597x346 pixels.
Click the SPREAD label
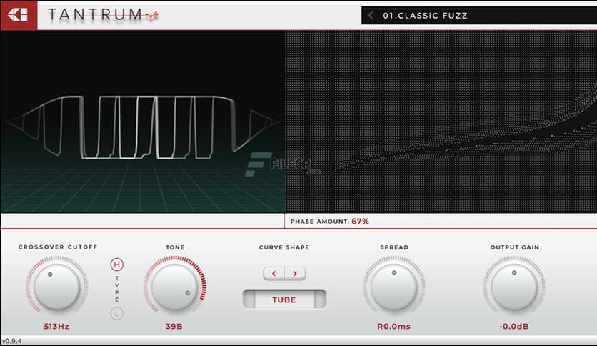click(x=394, y=247)
